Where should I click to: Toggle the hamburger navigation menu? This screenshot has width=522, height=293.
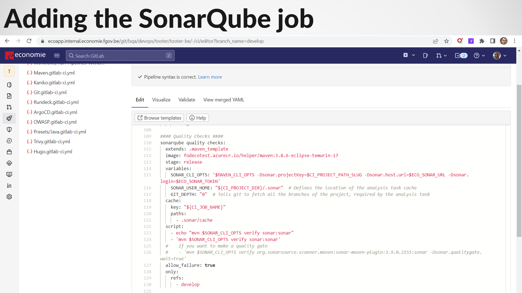click(x=57, y=55)
